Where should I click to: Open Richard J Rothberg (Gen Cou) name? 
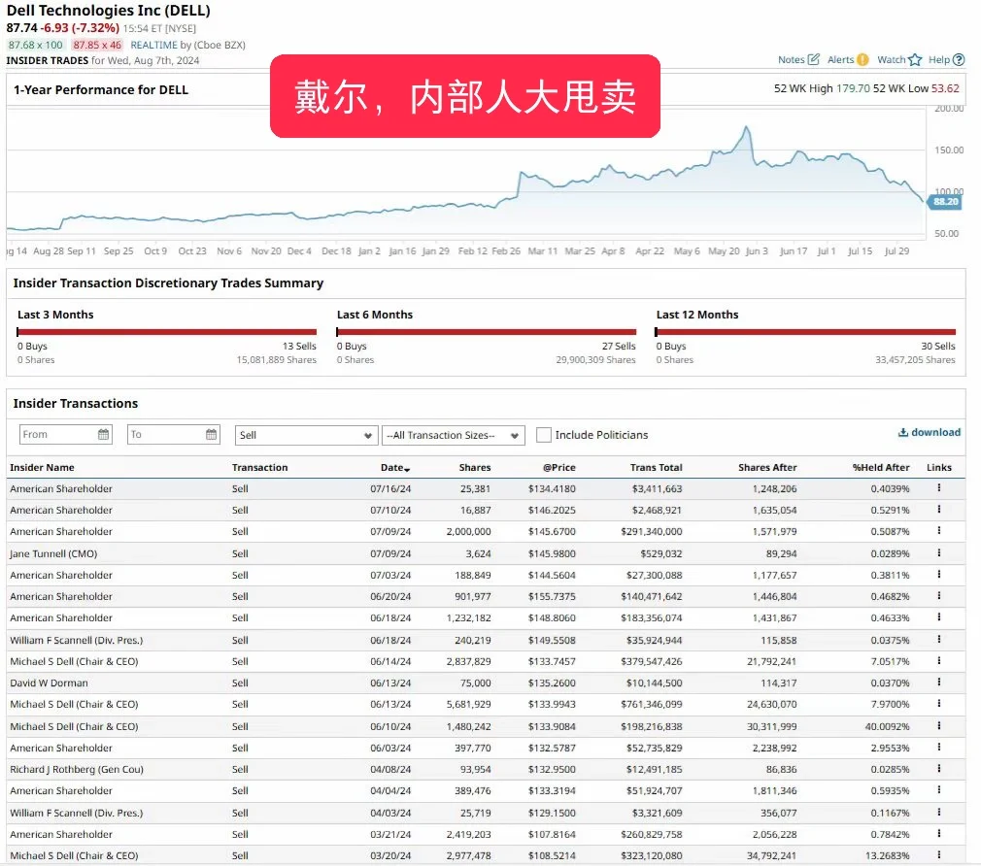click(x=77, y=769)
